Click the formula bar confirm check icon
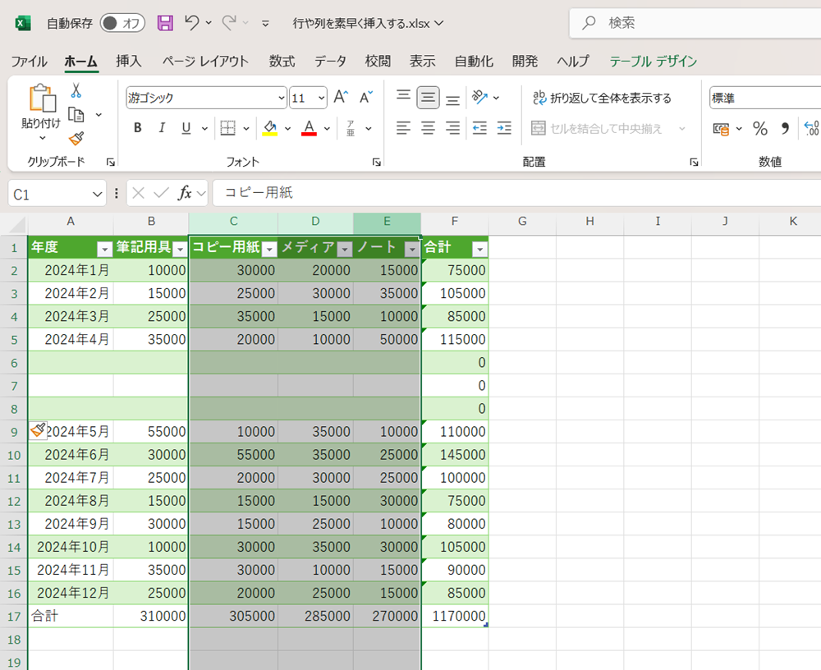This screenshot has width=821, height=670. [161, 193]
